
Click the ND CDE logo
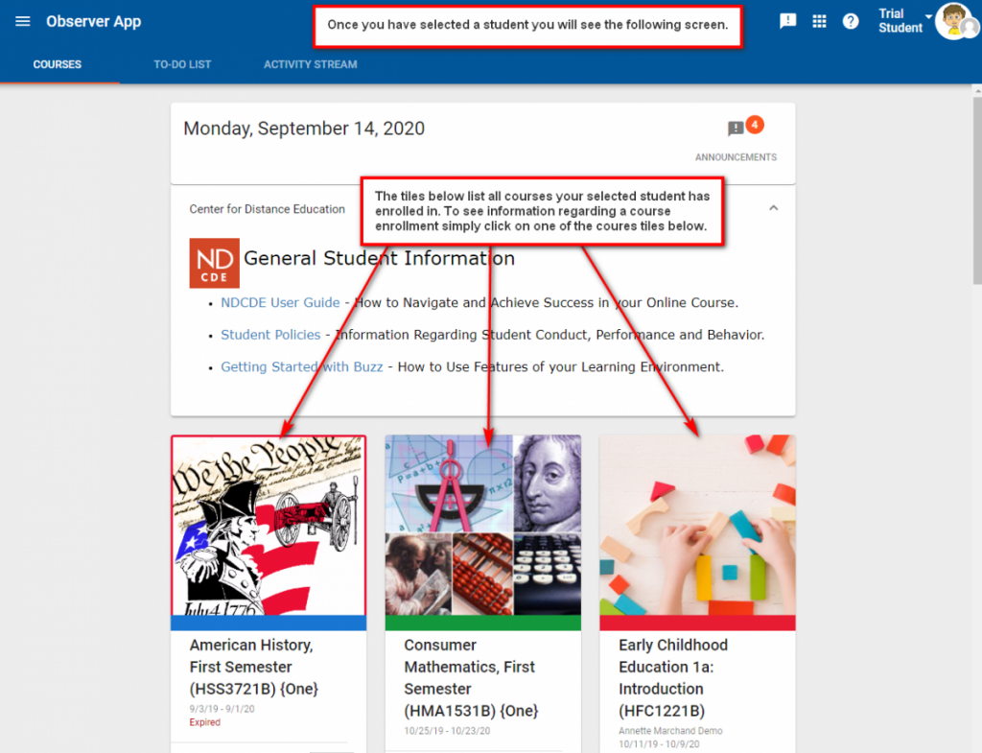(214, 263)
